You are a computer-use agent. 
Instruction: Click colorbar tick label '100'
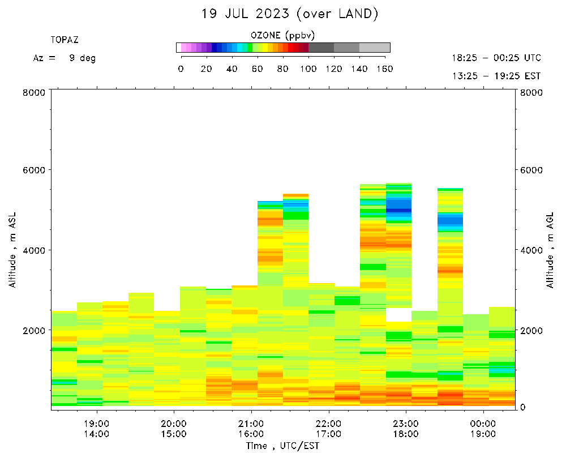click(308, 69)
